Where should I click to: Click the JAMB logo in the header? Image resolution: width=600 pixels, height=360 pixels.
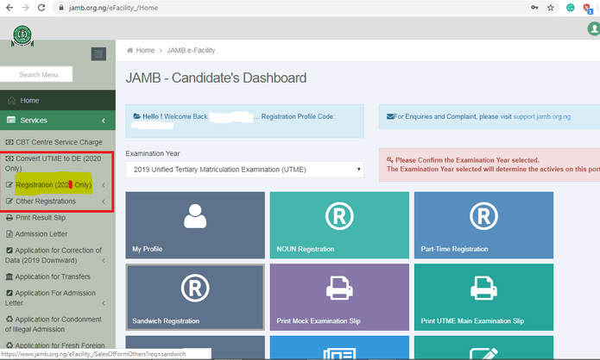(22, 36)
